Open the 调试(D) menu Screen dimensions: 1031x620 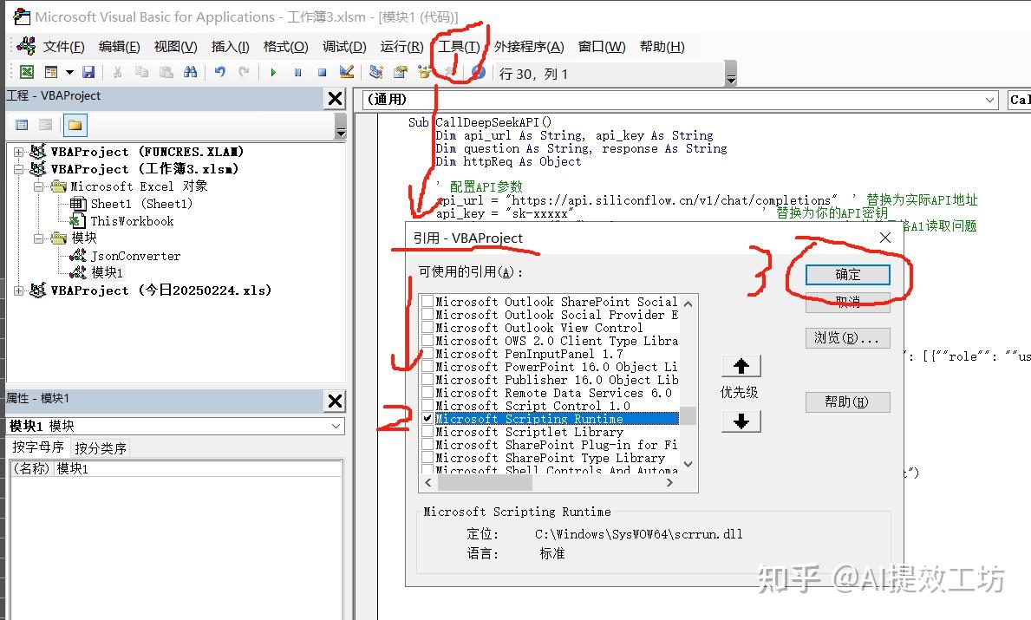pyautogui.click(x=344, y=47)
